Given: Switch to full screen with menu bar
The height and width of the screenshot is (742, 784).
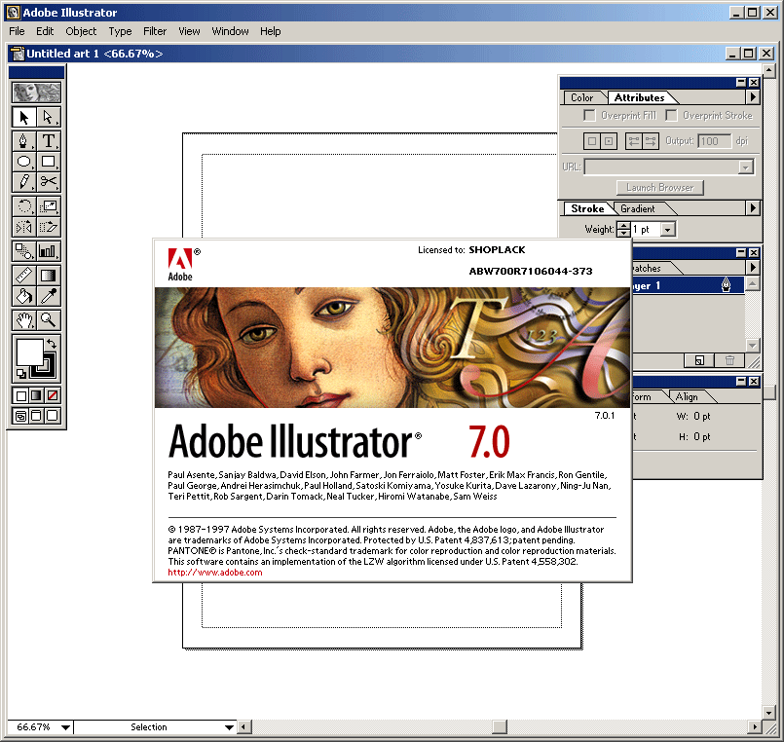Looking at the screenshot, I should coord(36,416).
